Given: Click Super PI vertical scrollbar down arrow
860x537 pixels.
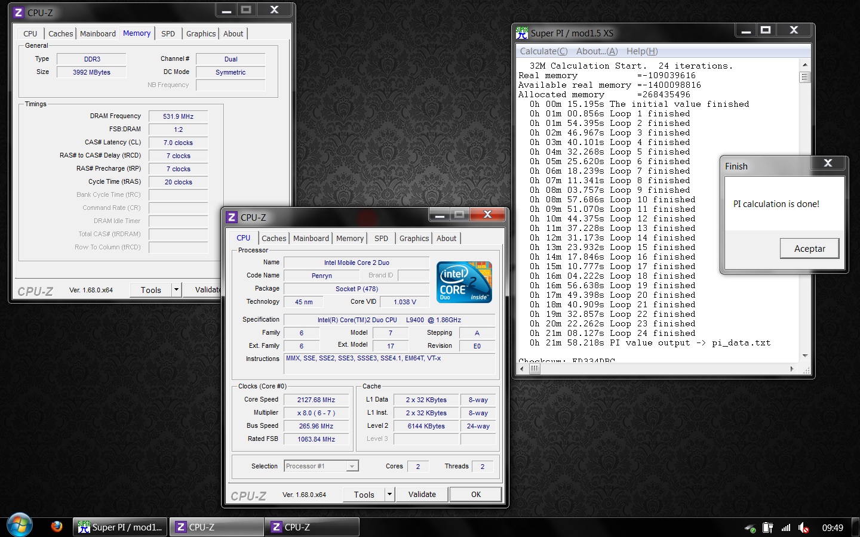Looking at the screenshot, I should click(805, 356).
